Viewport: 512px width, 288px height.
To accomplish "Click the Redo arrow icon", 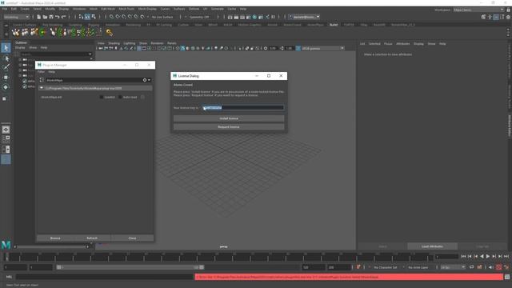I will [64, 17].
